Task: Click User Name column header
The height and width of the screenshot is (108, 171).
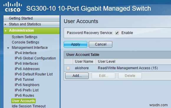Action: pos(84,62)
